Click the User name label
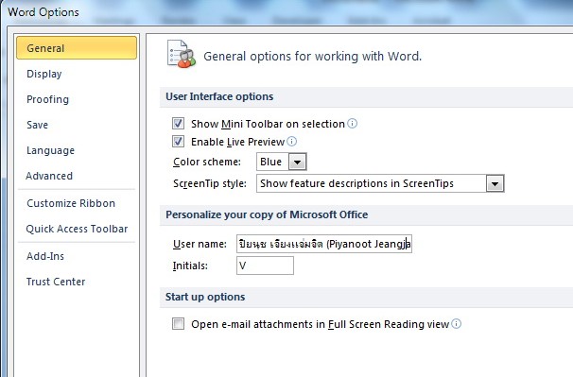The width and height of the screenshot is (573, 377). (200, 244)
